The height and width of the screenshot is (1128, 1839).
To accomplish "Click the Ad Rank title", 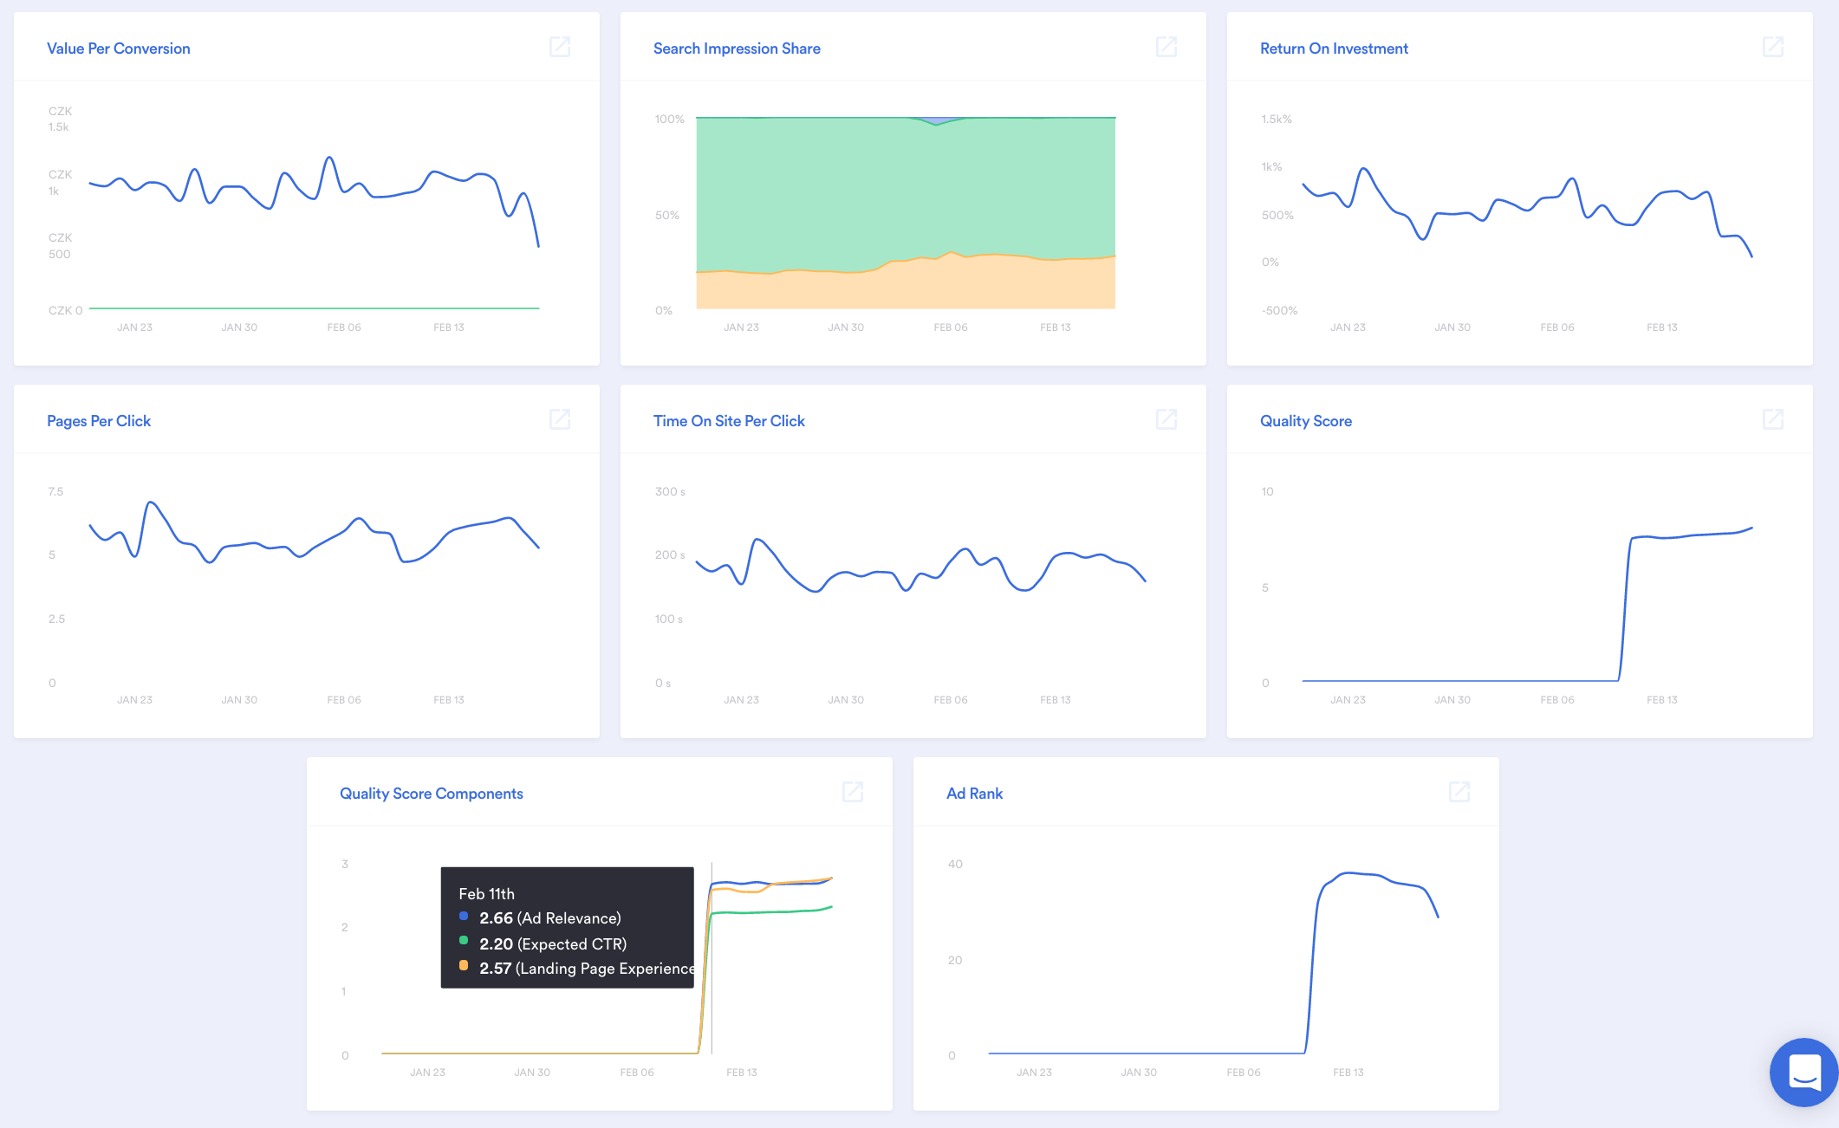I will coord(974,794).
